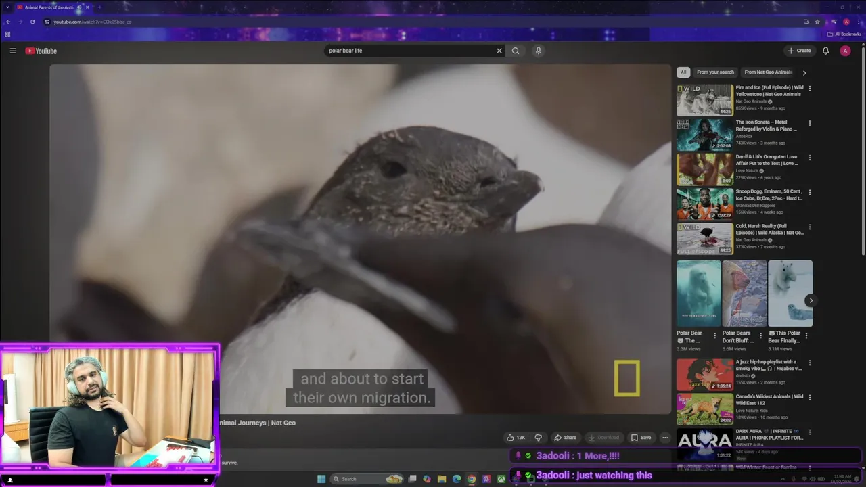Open the notifications bell
Image resolution: width=866 pixels, height=487 pixels.
(x=825, y=51)
